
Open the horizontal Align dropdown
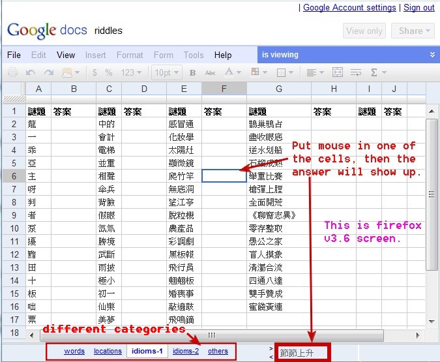pos(315,72)
